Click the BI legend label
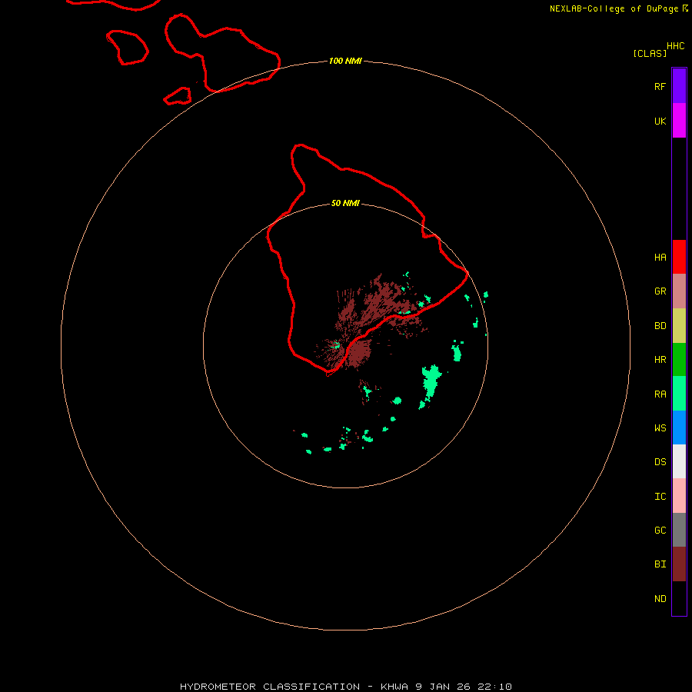The image size is (692, 692). [660, 564]
